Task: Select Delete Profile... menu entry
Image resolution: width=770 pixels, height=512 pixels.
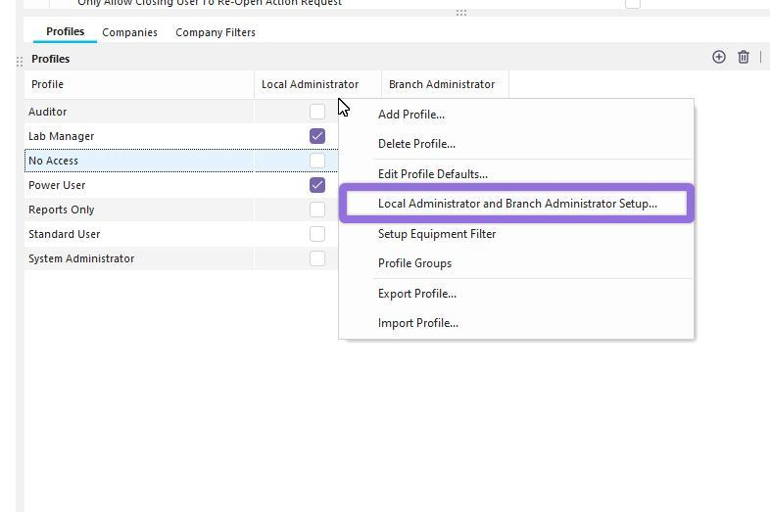Action: click(x=416, y=144)
